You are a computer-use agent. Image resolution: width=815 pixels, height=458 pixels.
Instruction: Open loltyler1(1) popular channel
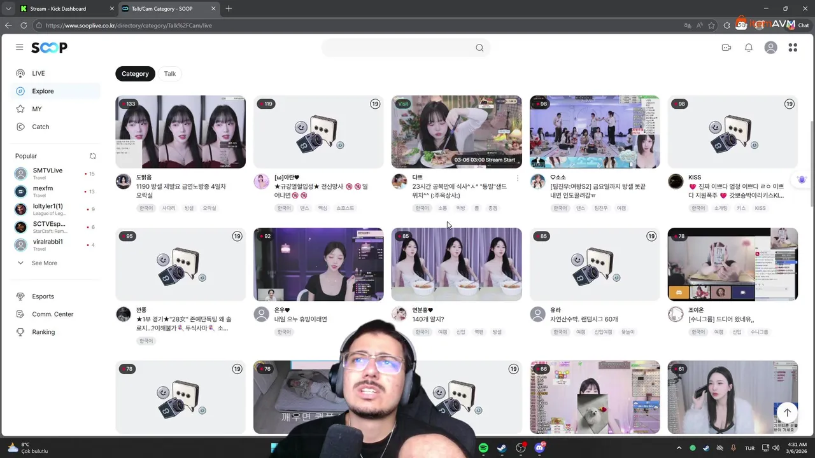point(55,209)
